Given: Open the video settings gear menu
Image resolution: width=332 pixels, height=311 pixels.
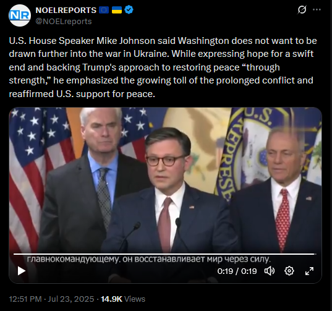Looking at the screenshot, I should [289, 271].
